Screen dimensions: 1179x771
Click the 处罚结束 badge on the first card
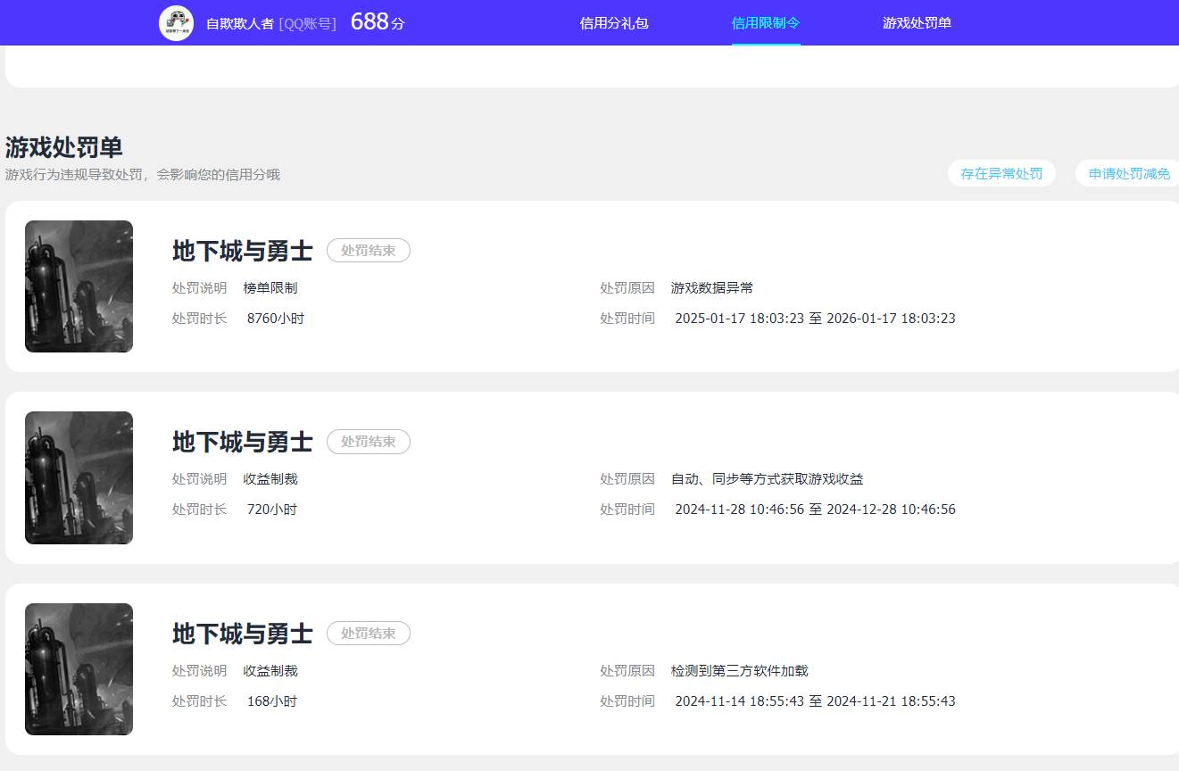[368, 251]
